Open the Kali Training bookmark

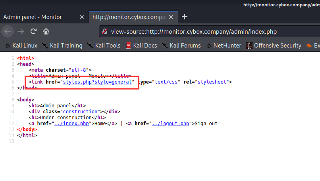62,46
